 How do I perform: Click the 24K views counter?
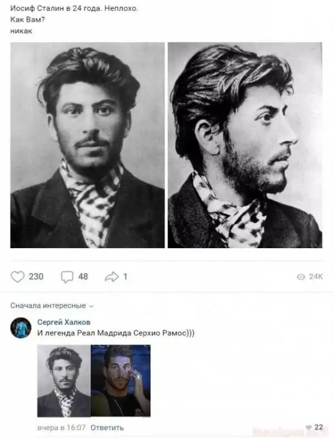coord(316,277)
